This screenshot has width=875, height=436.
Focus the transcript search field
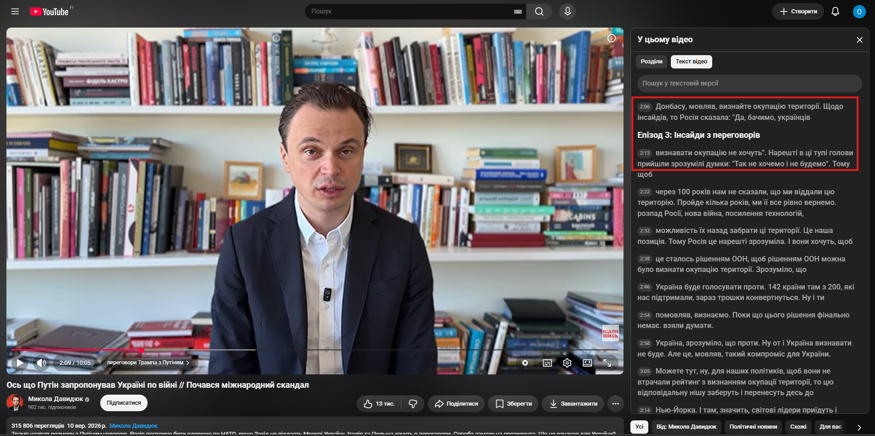point(749,83)
